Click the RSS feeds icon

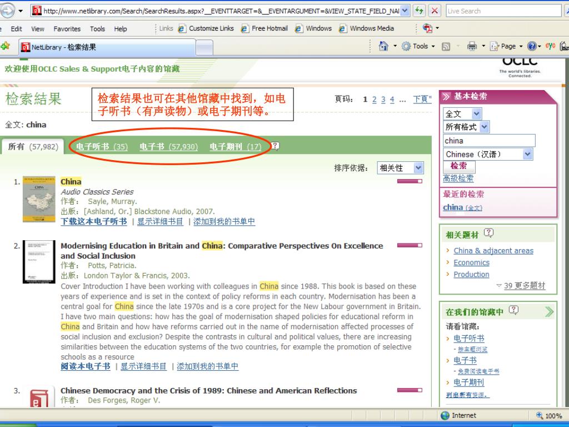pyautogui.click(x=446, y=46)
